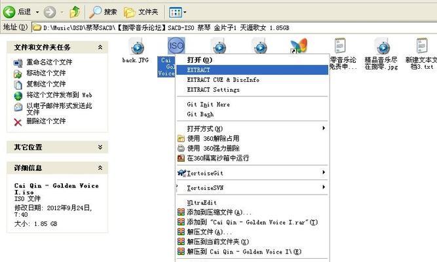
Task: Click the 地址(D) address label
Action: point(15,27)
